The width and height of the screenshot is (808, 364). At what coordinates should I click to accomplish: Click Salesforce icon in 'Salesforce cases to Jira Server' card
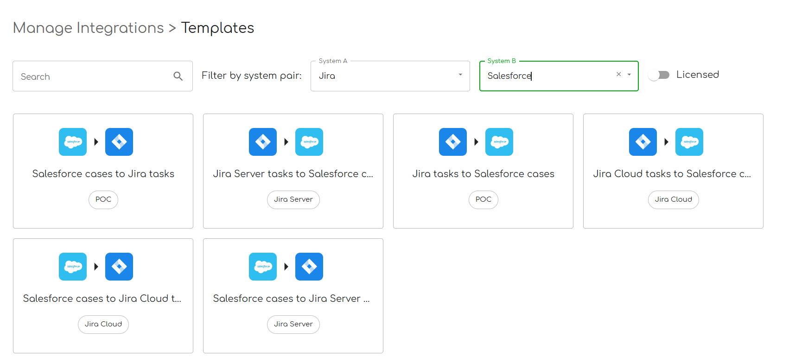pos(263,267)
